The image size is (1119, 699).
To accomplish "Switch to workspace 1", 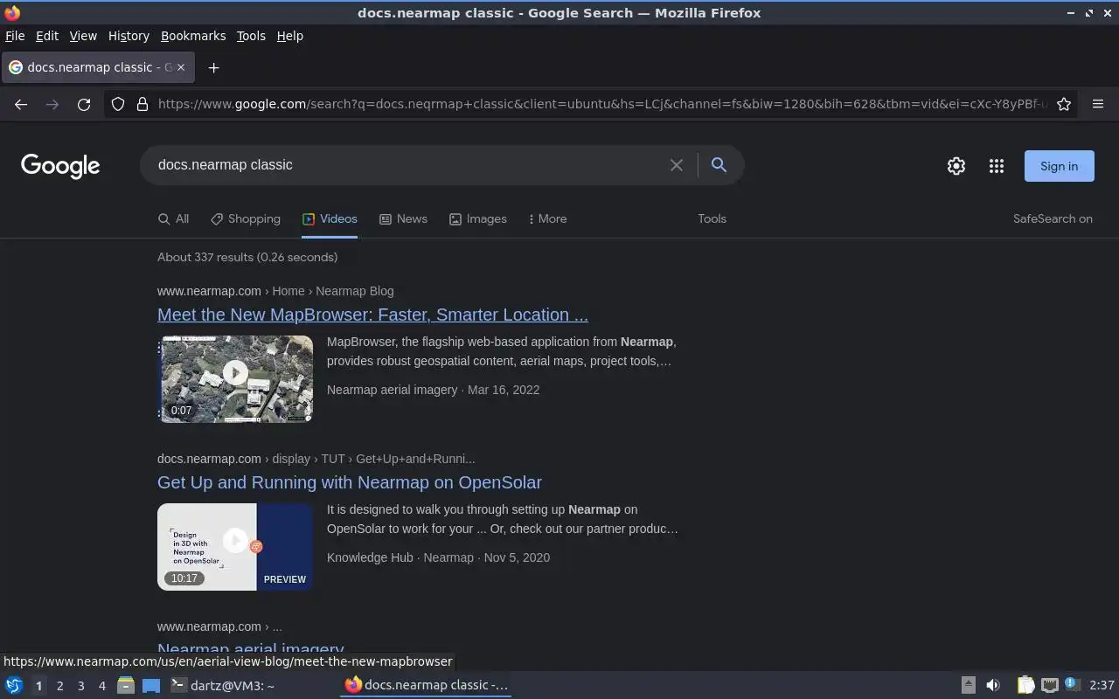I will click(x=38, y=686).
